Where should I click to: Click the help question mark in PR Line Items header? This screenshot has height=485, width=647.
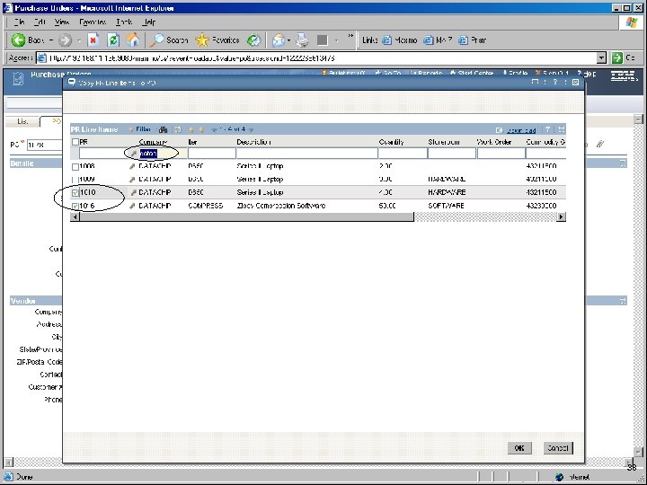click(x=547, y=129)
